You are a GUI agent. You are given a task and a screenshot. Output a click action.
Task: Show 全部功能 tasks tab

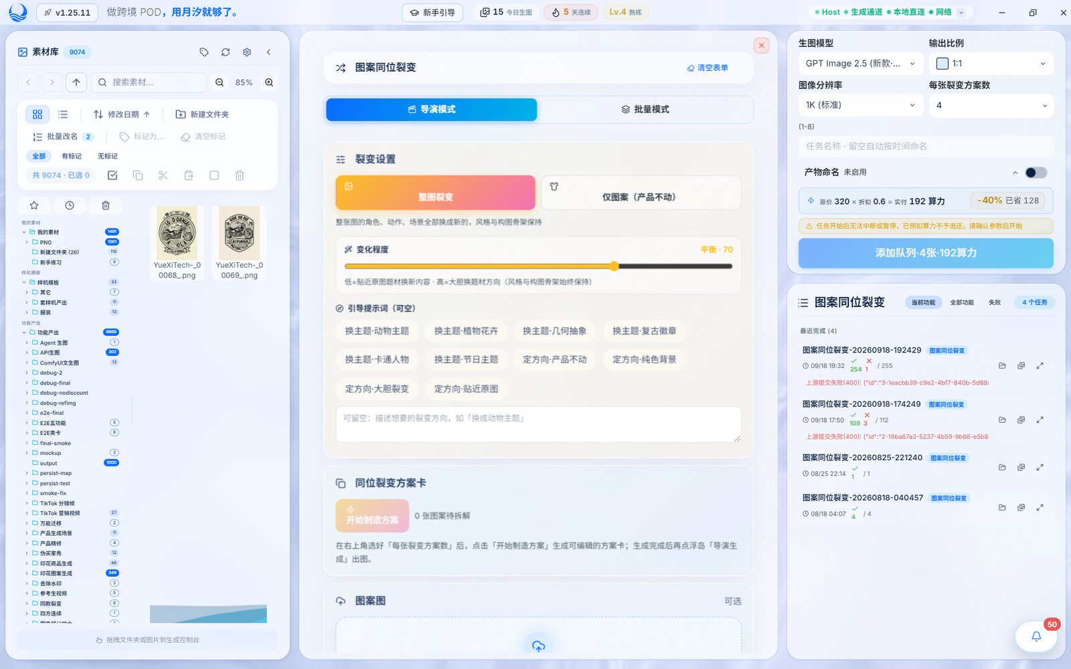point(962,302)
